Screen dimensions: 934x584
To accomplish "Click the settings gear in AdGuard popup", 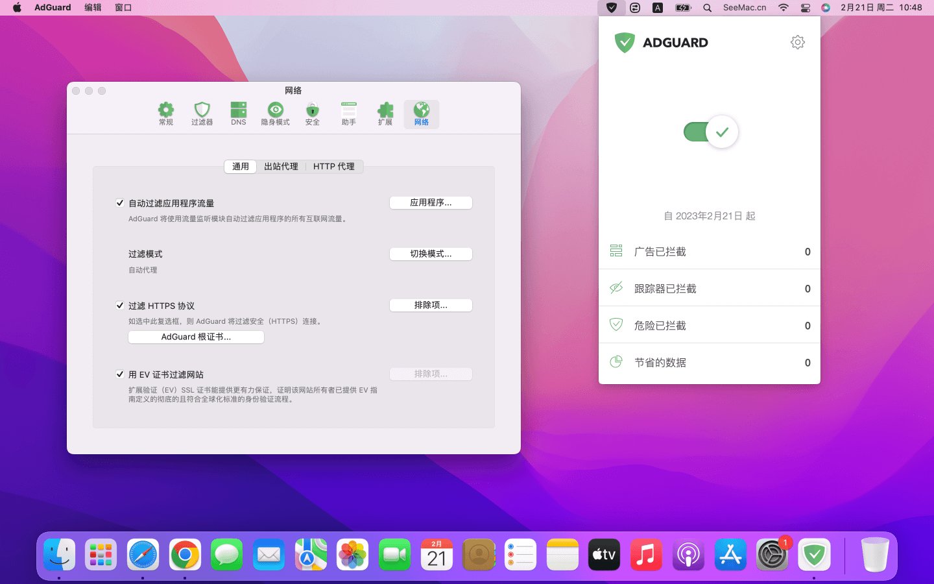I will click(797, 42).
